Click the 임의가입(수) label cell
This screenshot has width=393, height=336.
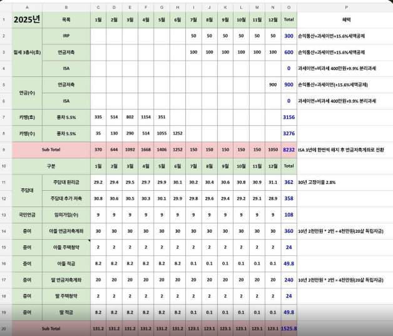tap(66, 215)
